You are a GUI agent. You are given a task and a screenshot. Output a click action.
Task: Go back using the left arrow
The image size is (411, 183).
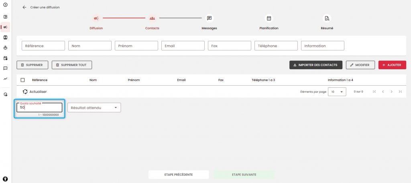pyautogui.click(x=24, y=7)
